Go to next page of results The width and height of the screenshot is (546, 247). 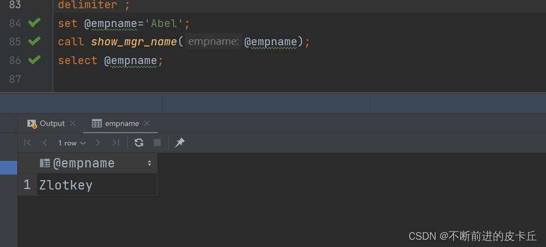(x=98, y=143)
